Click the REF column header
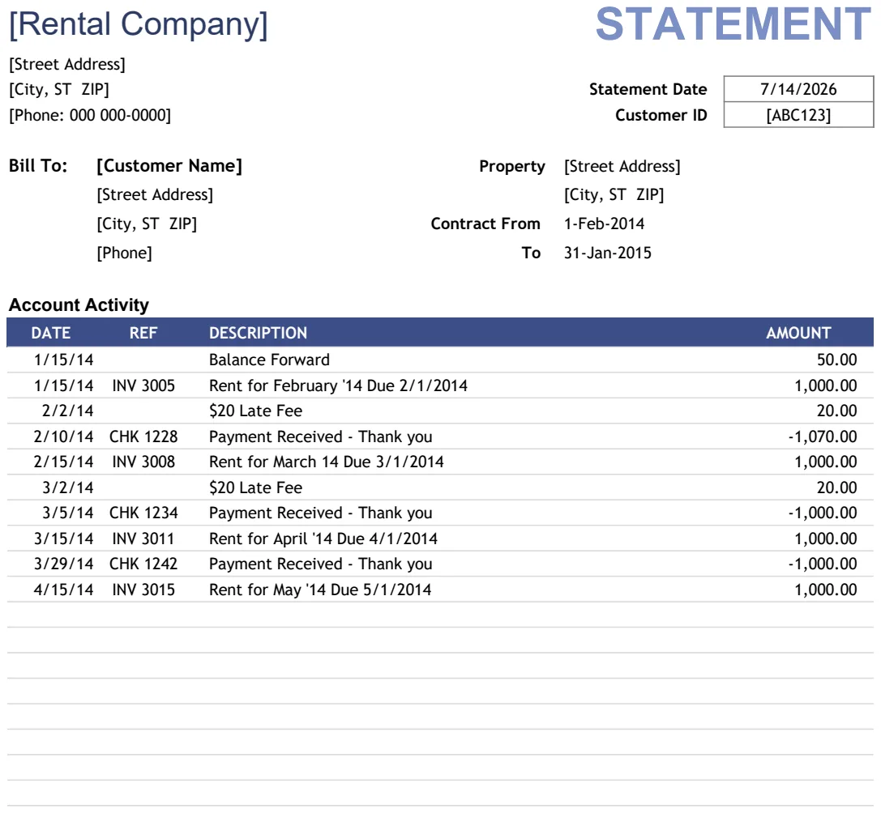This screenshot has width=881, height=826. pyautogui.click(x=143, y=333)
